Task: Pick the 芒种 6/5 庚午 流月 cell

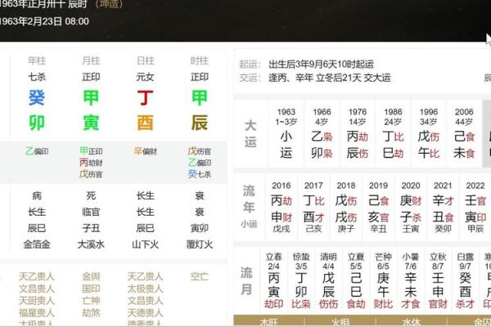Action: click(383, 280)
